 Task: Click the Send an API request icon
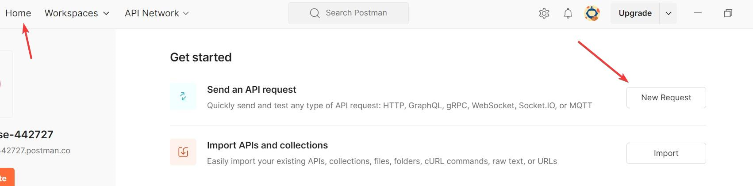[x=183, y=96]
